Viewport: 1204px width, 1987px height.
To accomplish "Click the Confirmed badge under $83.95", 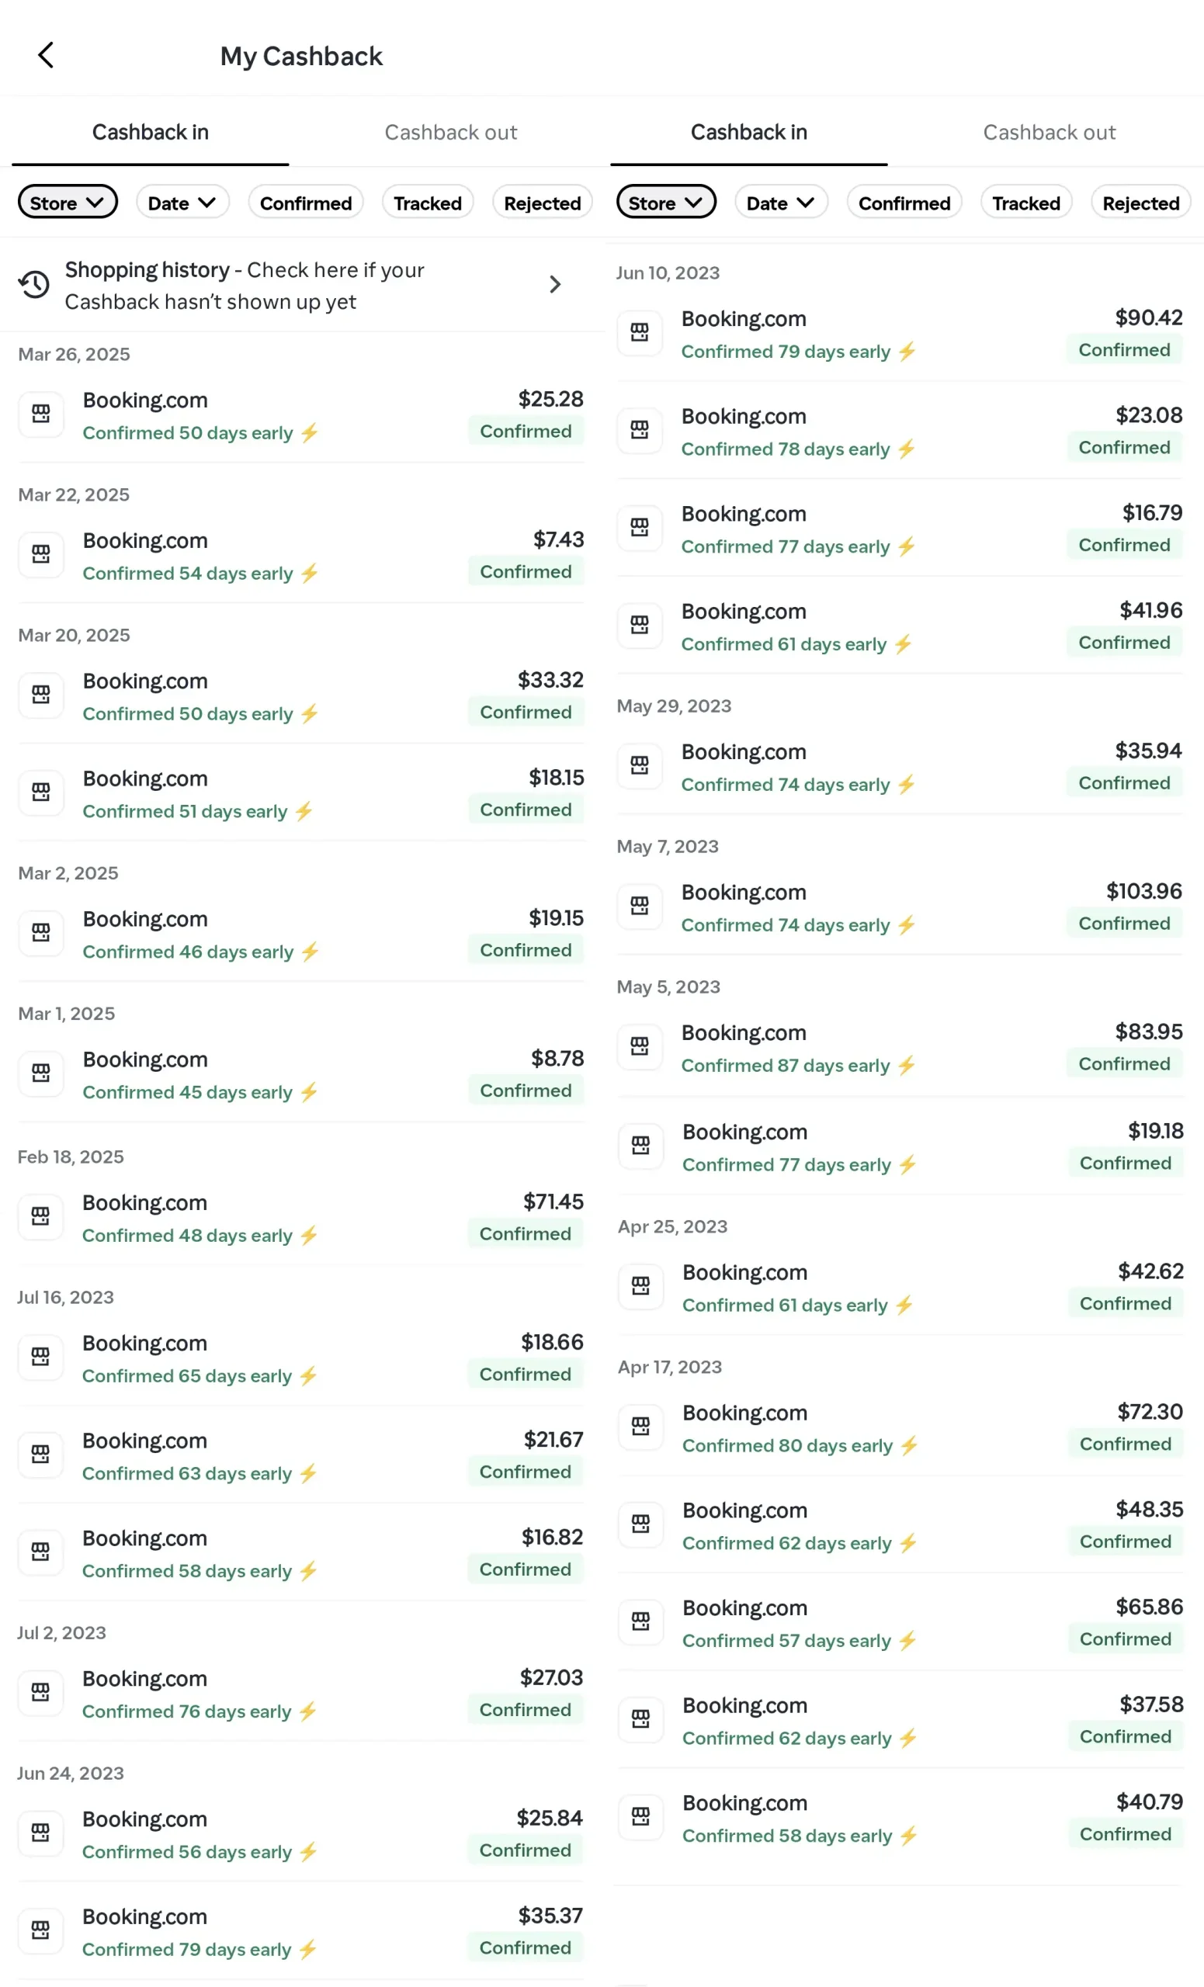I will [1124, 1064].
